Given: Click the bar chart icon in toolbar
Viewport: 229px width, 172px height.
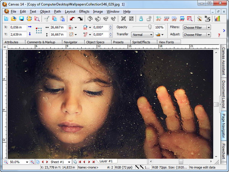Looking at the screenshot, I should click(218, 19).
